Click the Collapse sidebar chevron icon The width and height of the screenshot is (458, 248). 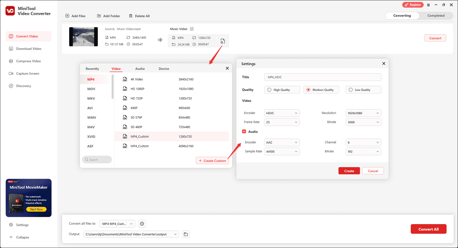click(11, 237)
